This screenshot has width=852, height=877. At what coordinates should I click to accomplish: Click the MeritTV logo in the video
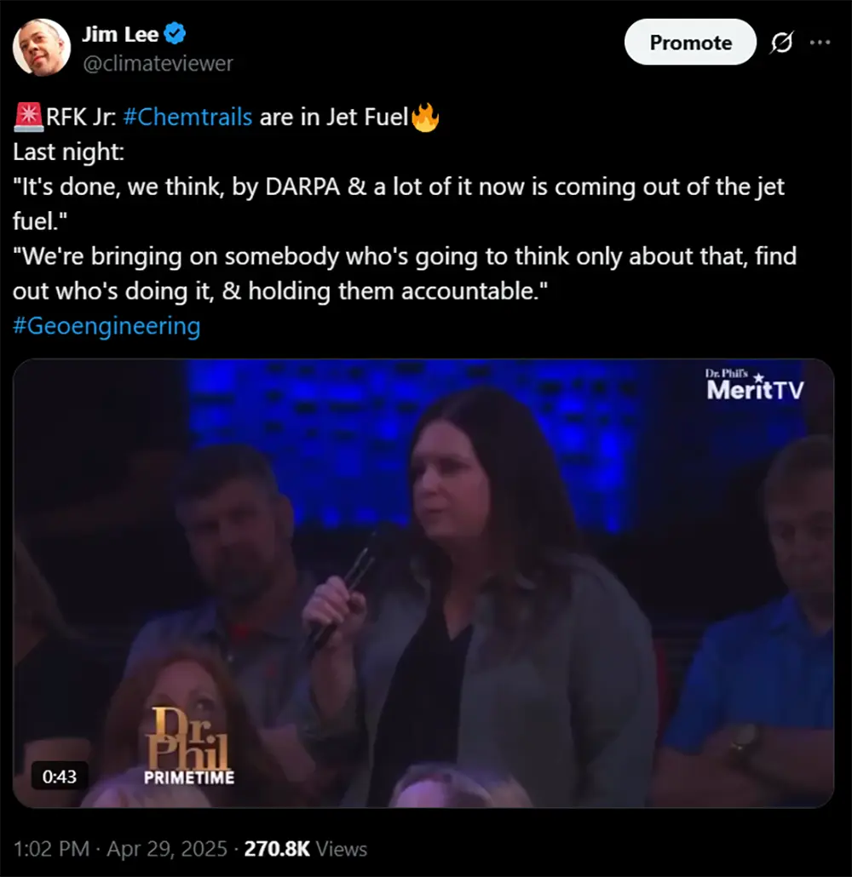755,385
